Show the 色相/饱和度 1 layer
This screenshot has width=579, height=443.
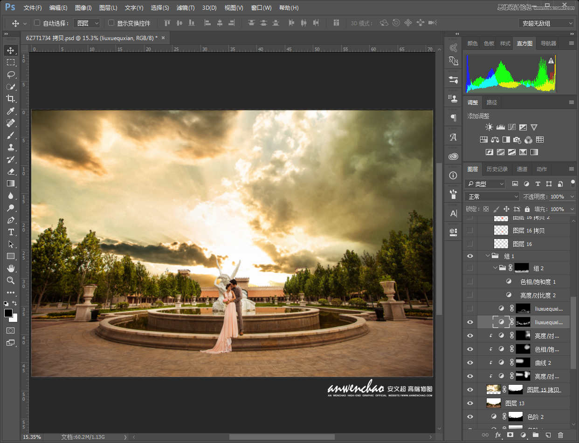[x=470, y=281]
